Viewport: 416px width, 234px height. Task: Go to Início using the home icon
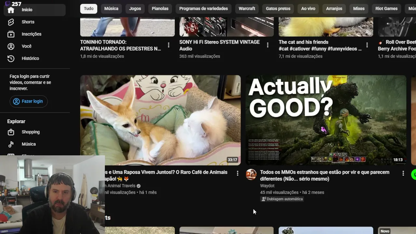(x=11, y=10)
